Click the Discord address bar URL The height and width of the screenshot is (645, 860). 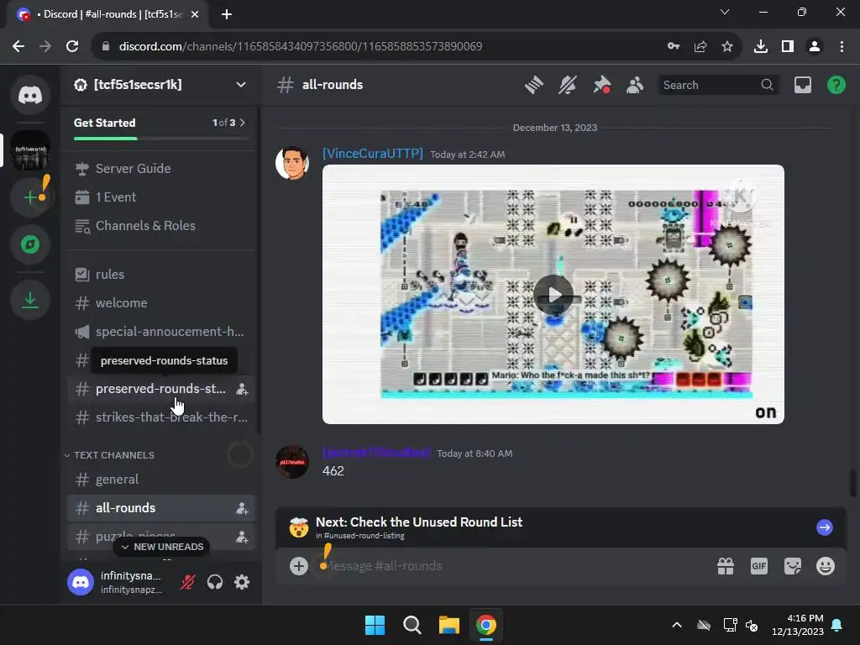tap(301, 46)
